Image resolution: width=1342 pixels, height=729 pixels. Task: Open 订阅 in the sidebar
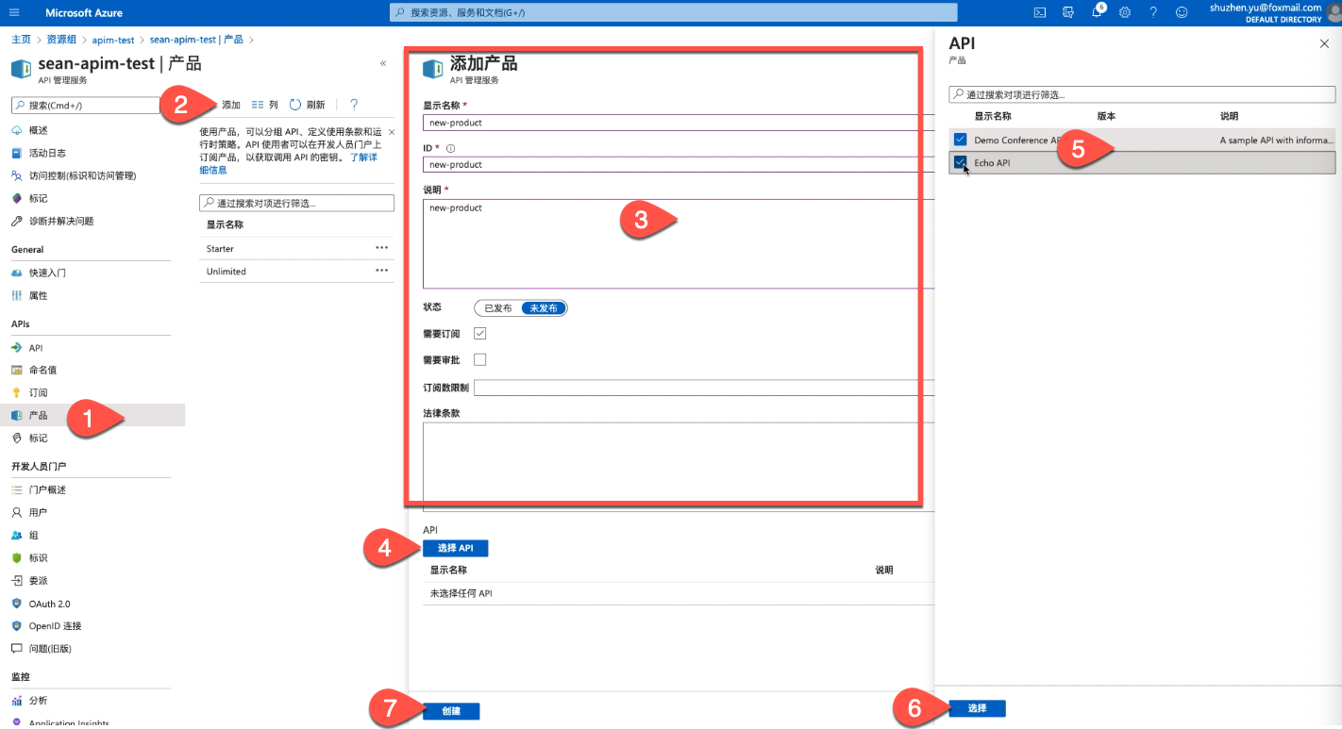[38, 392]
